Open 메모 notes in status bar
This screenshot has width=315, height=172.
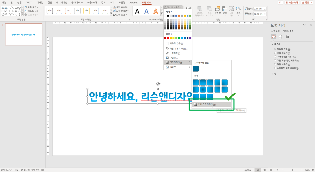[248, 170]
